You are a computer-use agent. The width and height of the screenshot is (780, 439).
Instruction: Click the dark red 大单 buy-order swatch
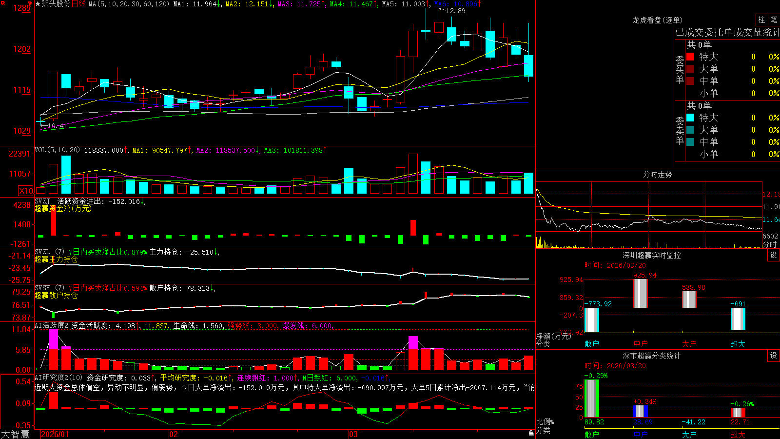coord(690,69)
